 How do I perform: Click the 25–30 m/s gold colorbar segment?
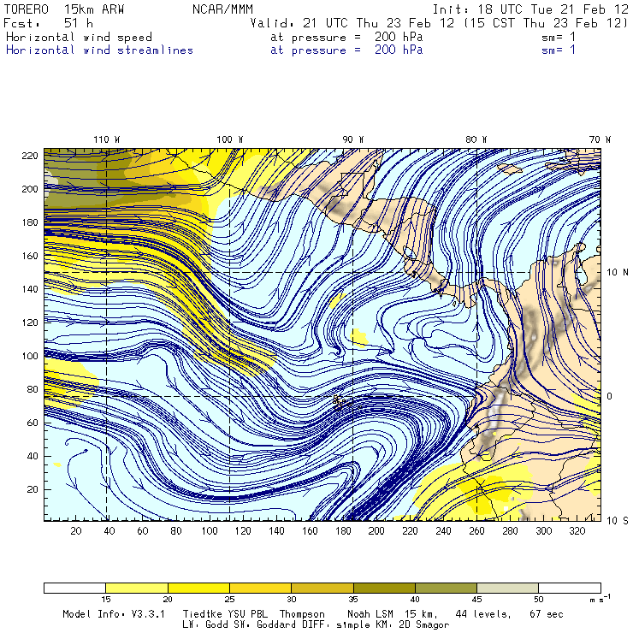(260, 588)
